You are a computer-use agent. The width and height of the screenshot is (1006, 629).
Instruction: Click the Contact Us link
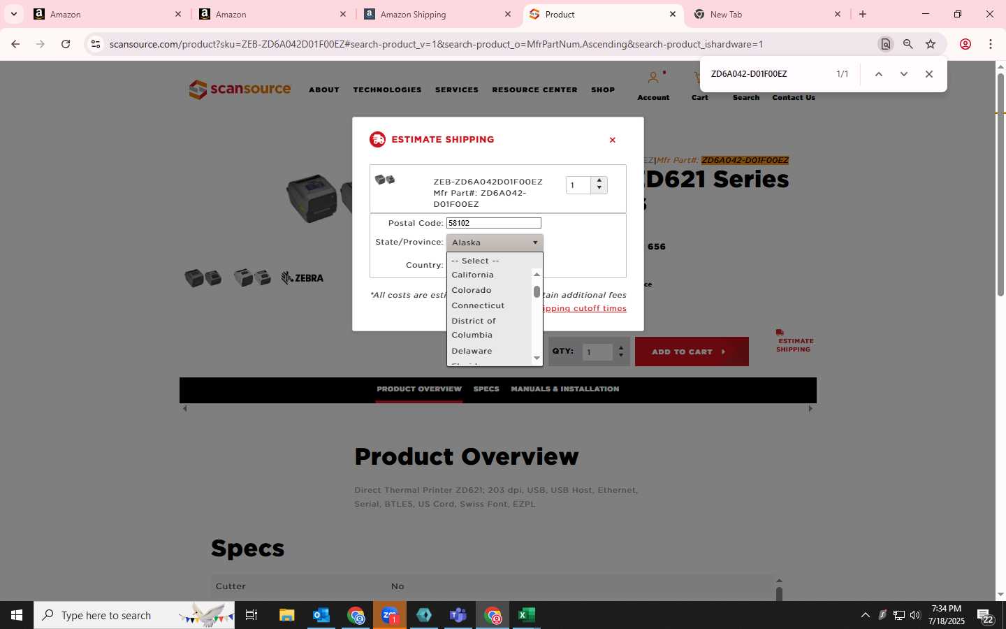794,97
